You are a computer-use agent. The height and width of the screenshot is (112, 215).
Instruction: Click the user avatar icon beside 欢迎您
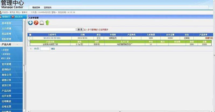[1, 12]
